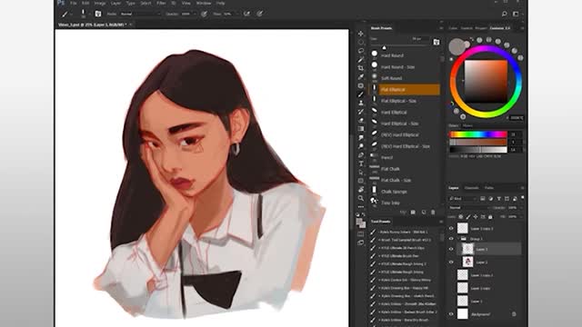
Task: Switch to the Paths tab
Action: click(489, 188)
